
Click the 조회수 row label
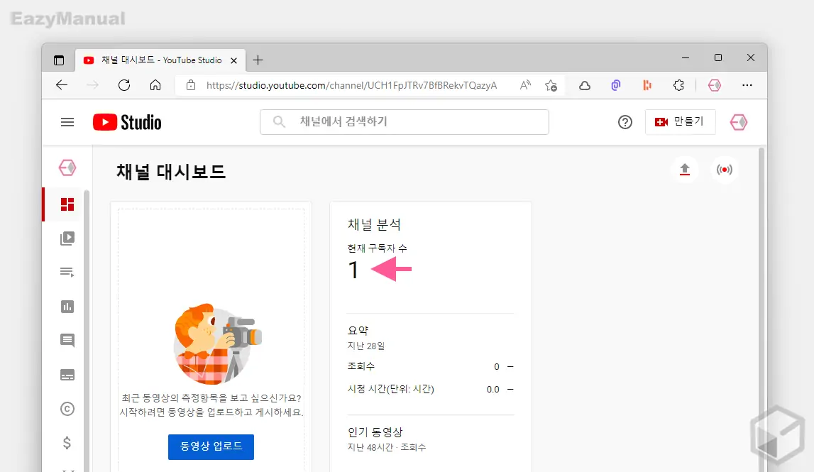(361, 366)
